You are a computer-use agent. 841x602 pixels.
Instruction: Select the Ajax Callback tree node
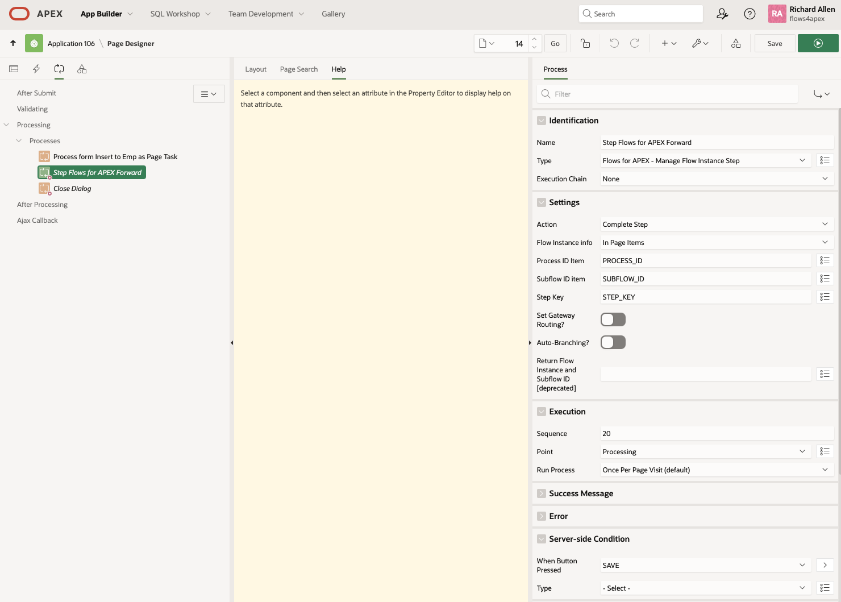tap(38, 220)
